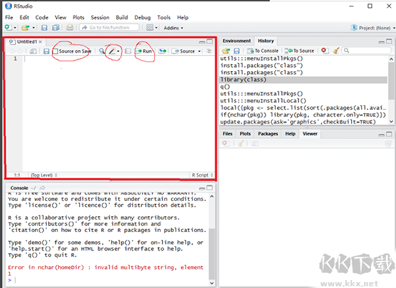Viewport: 396px width, 288px height.
Task: Click Show in new window editor icon
Action: (x=33, y=51)
